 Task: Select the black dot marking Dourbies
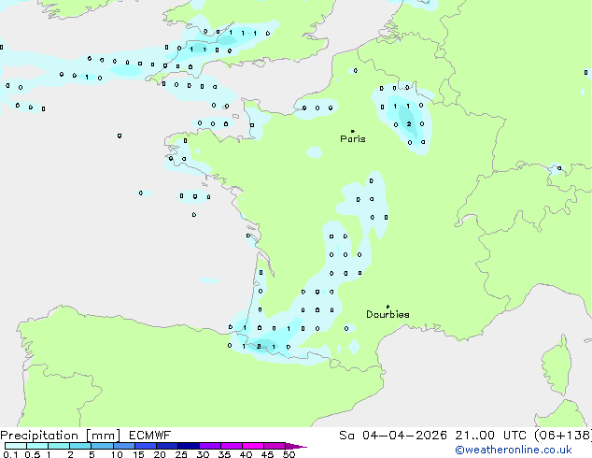[388, 307]
